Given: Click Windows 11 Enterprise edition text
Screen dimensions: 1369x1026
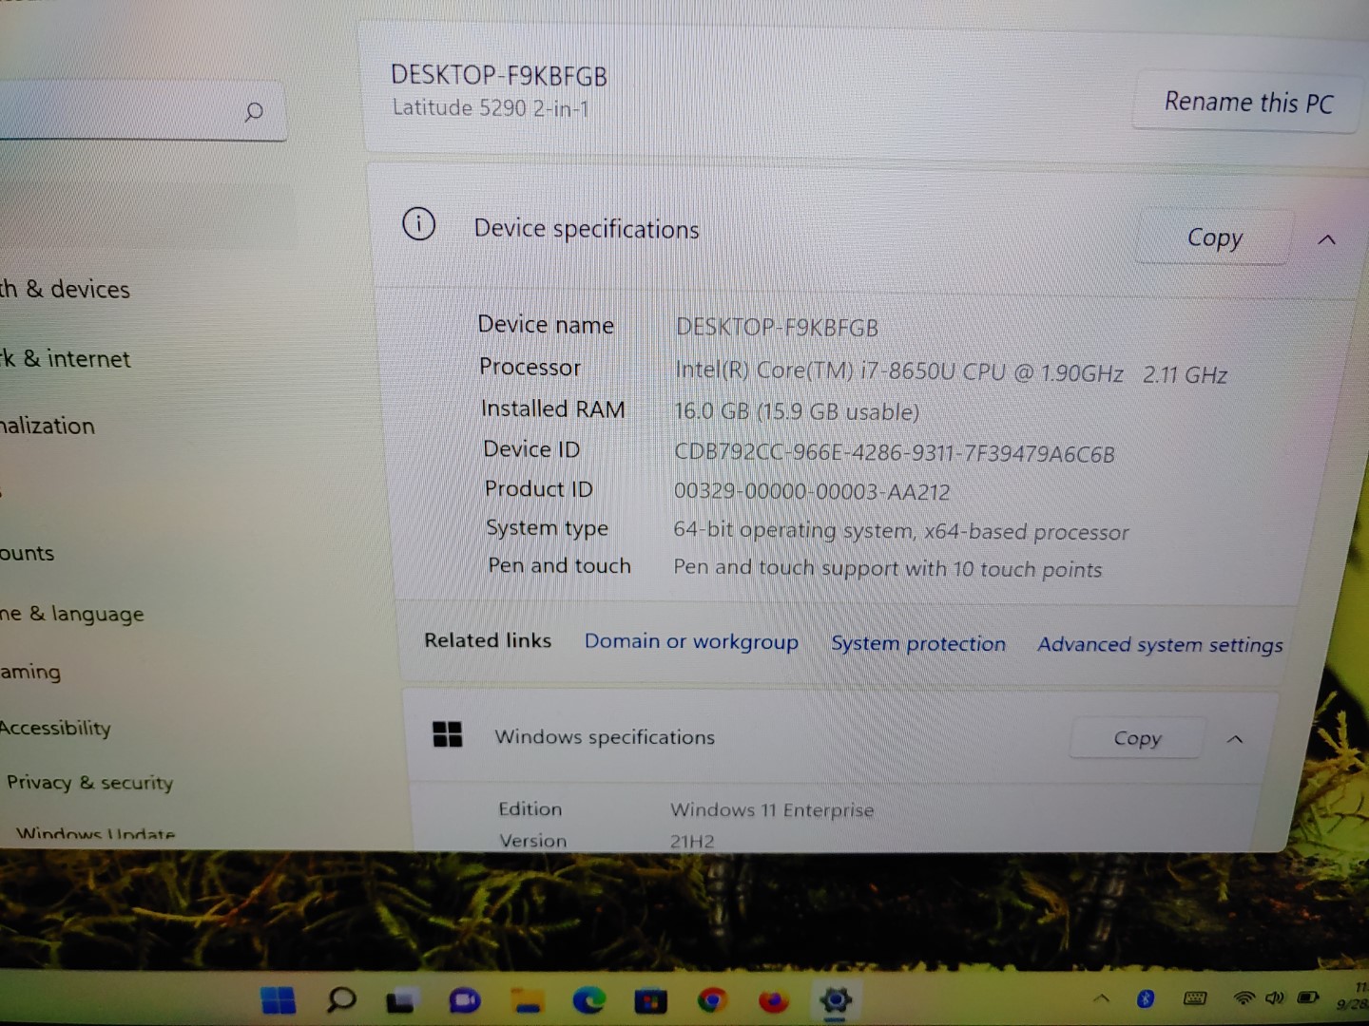Looking at the screenshot, I should pos(772,809).
